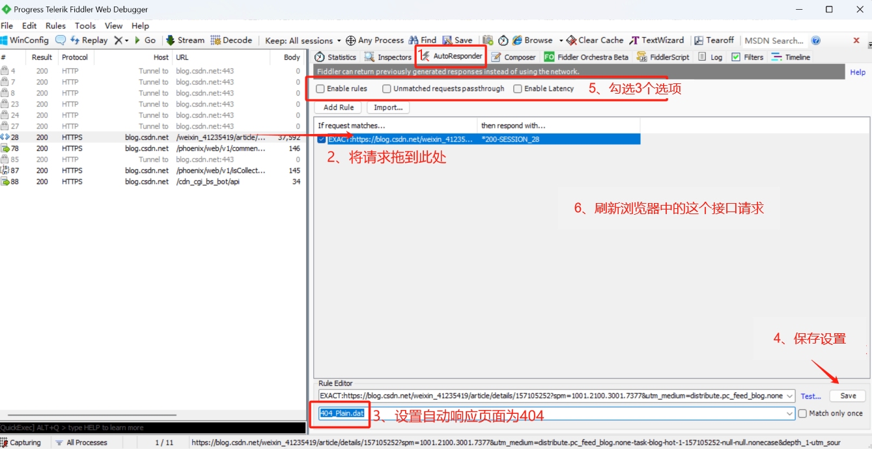
Task: Open the Fiddler Orchestra Beta tab
Action: click(x=586, y=57)
